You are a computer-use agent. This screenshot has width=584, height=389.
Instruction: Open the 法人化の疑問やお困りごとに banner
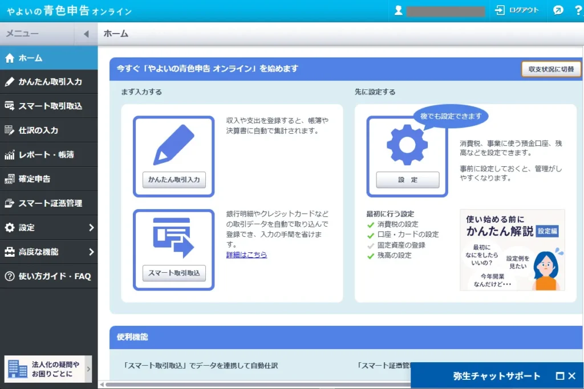click(x=48, y=369)
